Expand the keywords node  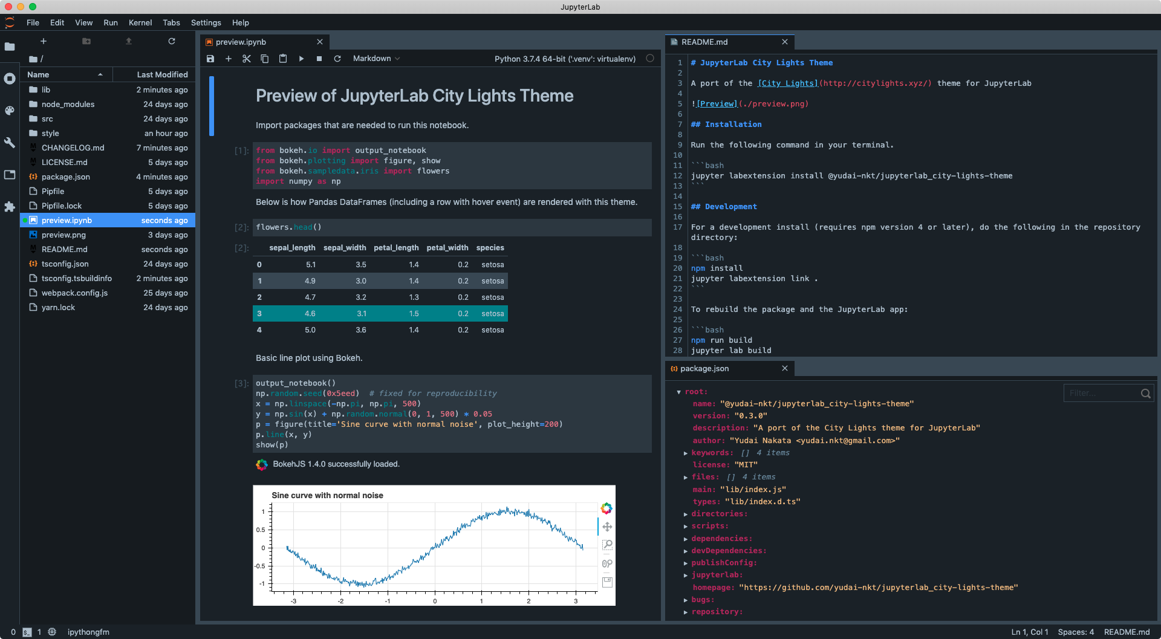(686, 453)
